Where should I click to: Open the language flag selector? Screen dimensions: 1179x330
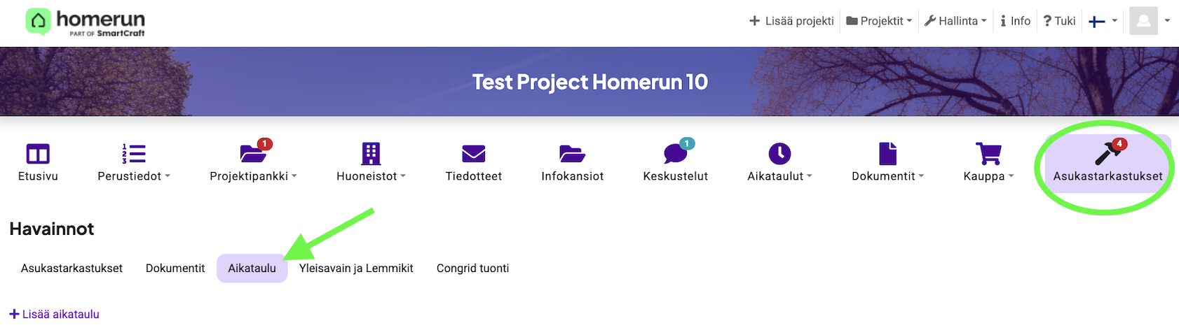[1103, 21]
